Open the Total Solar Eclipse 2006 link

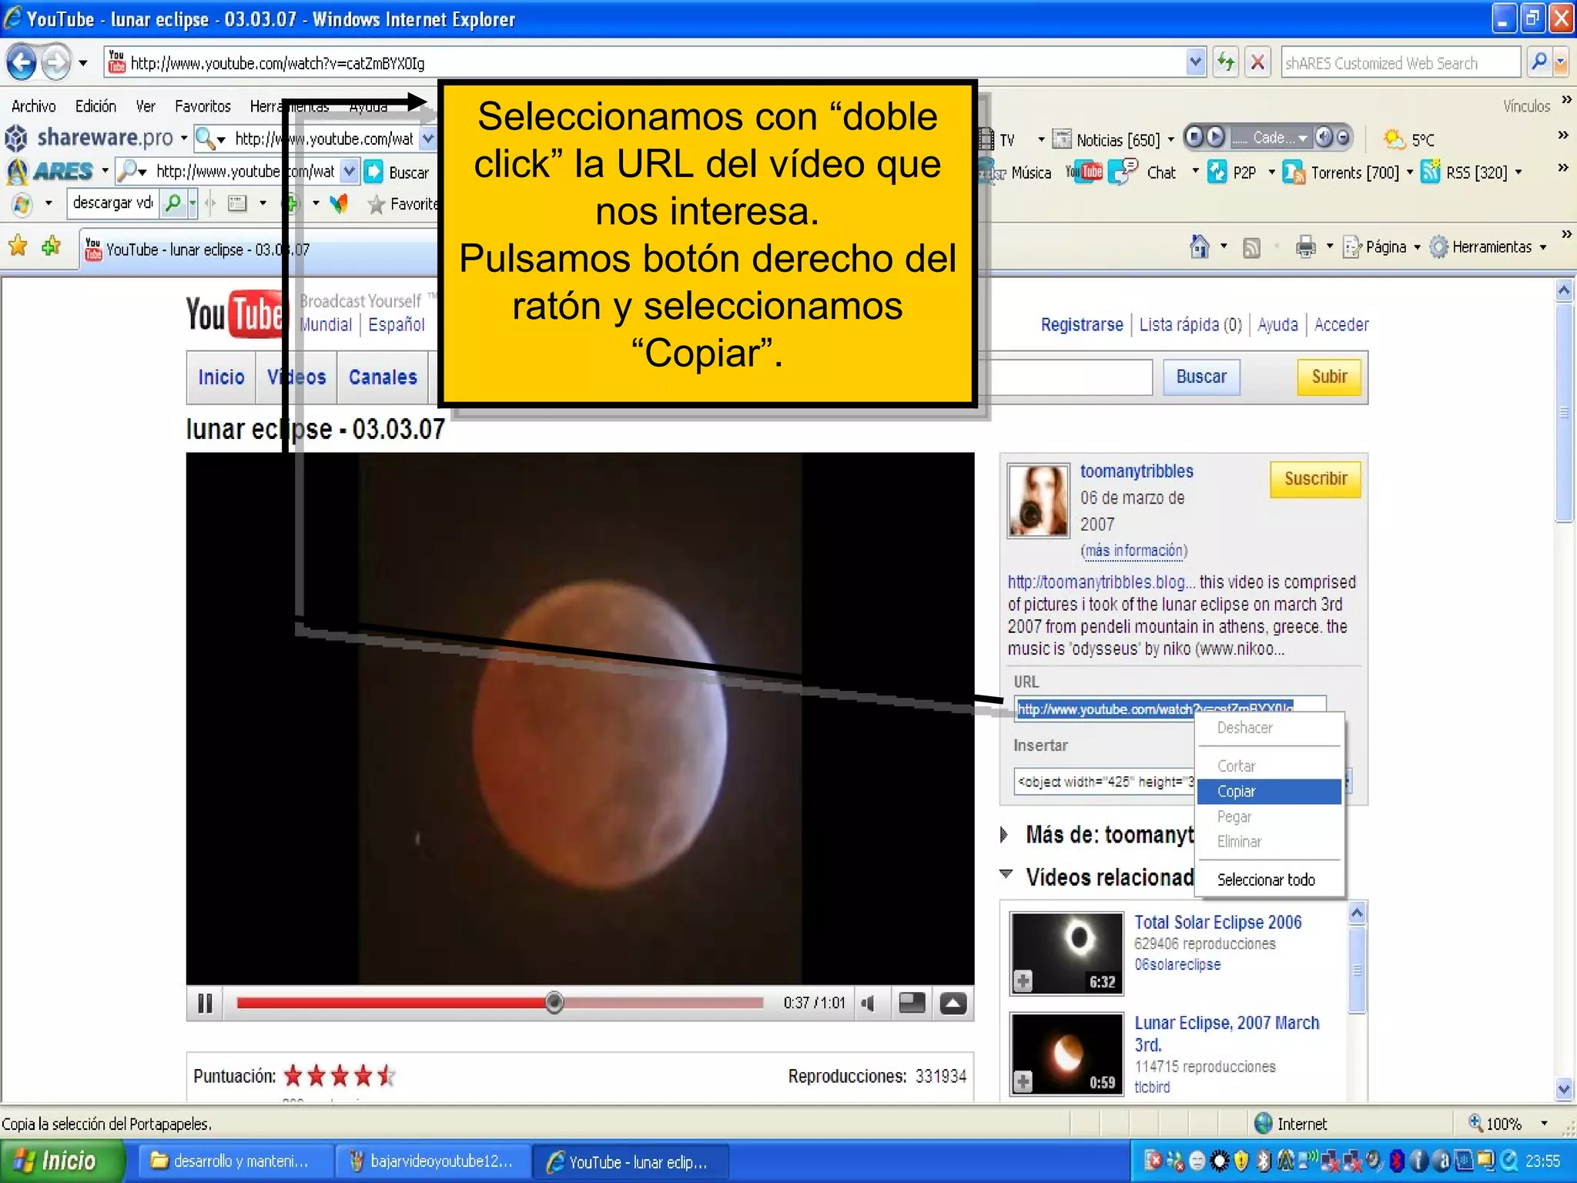pyautogui.click(x=1217, y=922)
